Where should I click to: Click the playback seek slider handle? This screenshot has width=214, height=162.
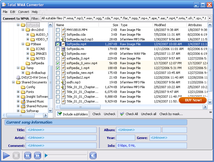[x=46, y=155]
